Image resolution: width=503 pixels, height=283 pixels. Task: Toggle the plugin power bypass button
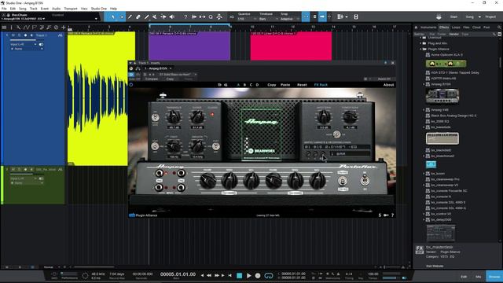click(x=131, y=85)
